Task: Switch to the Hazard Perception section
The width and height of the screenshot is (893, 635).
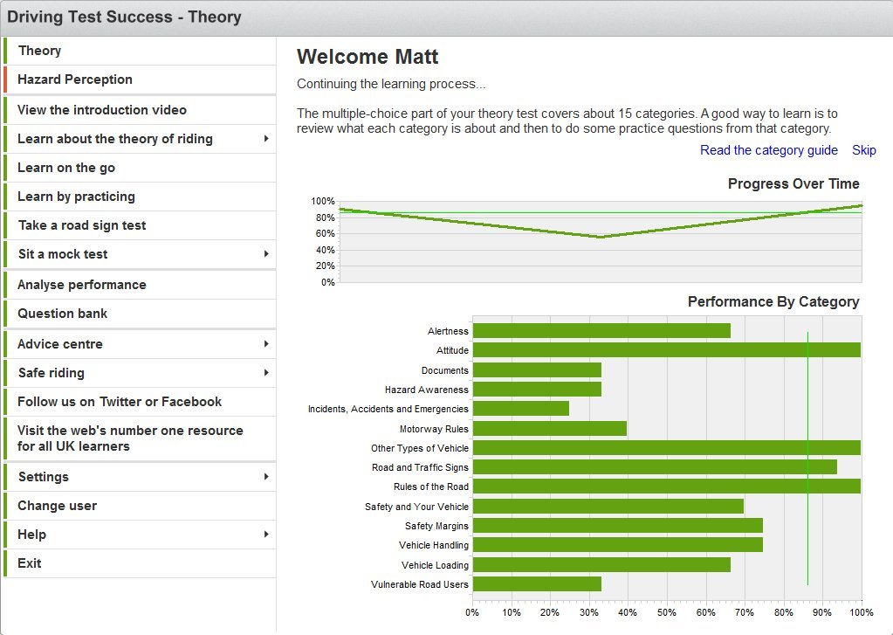Action: point(75,79)
